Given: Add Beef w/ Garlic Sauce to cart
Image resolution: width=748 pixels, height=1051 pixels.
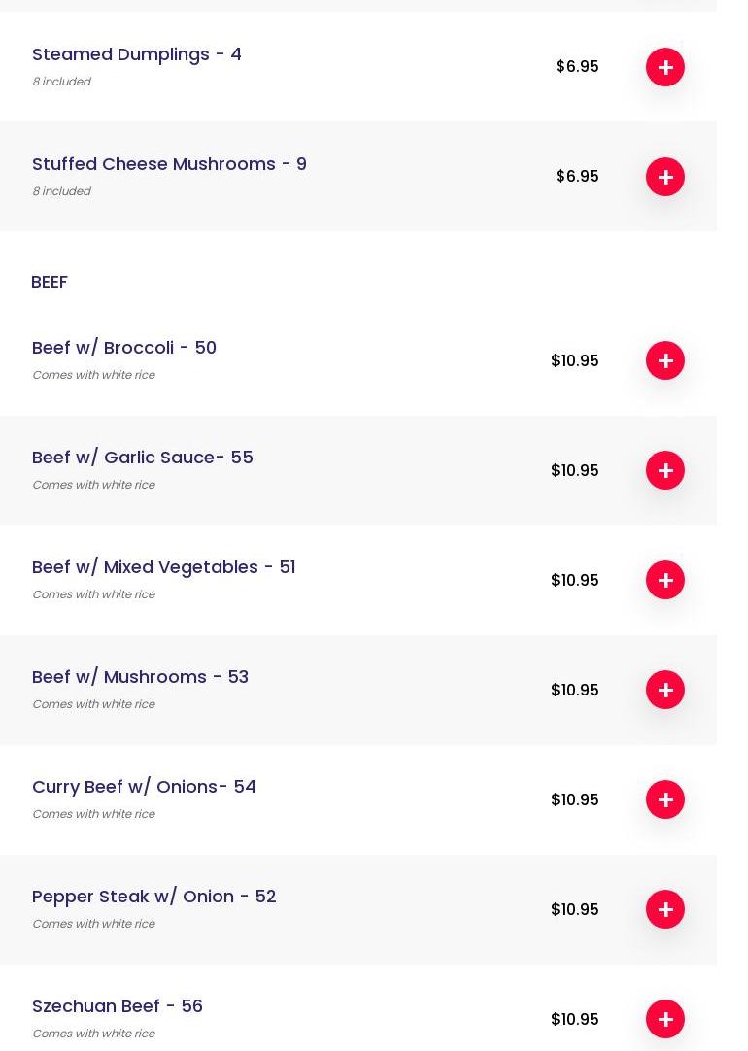Looking at the screenshot, I should (x=664, y=470).
